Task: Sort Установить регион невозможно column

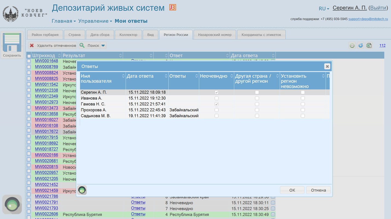Action: click(x=323, y=76)
